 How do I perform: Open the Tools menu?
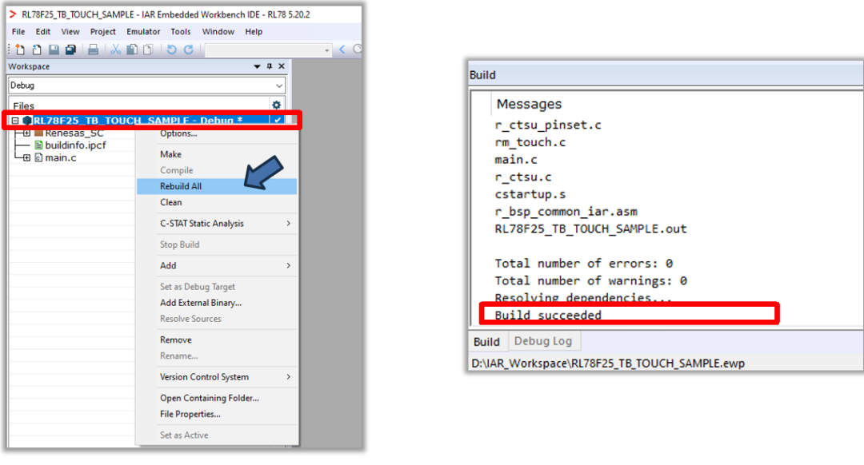click(x=180, y=32)
